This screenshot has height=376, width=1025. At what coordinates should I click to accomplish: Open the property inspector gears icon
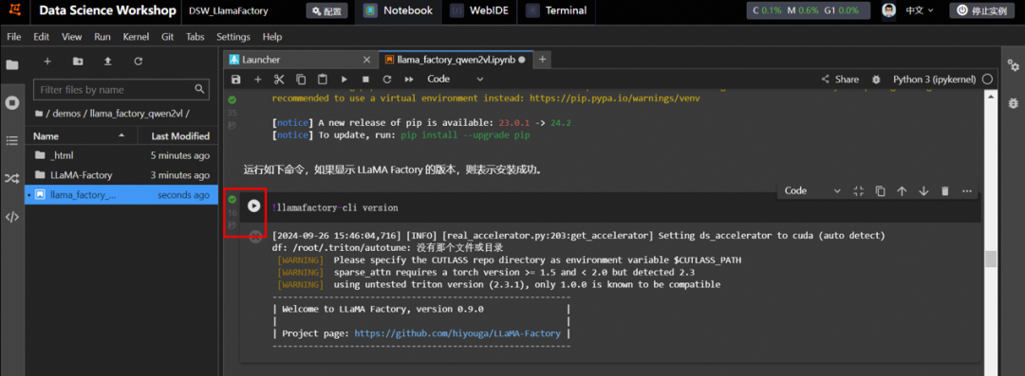pos(1014,64)
